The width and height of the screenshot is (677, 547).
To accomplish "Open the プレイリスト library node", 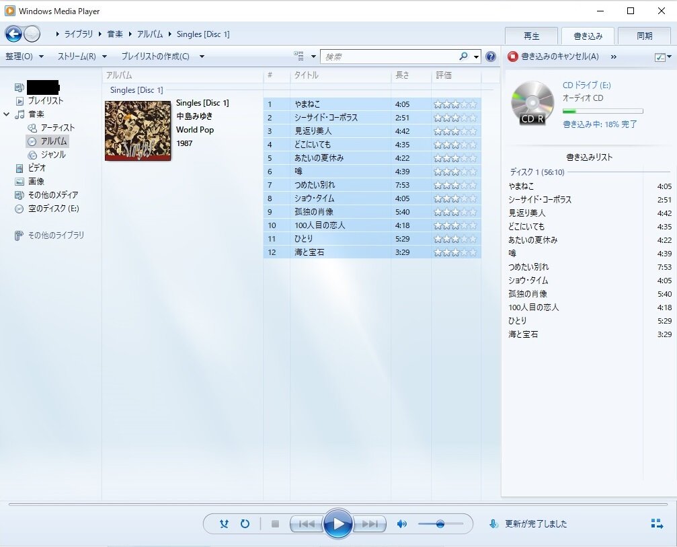I will tap(45, 101).
